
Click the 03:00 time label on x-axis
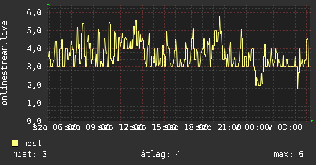pyautogui.click(x=290, y=127)
